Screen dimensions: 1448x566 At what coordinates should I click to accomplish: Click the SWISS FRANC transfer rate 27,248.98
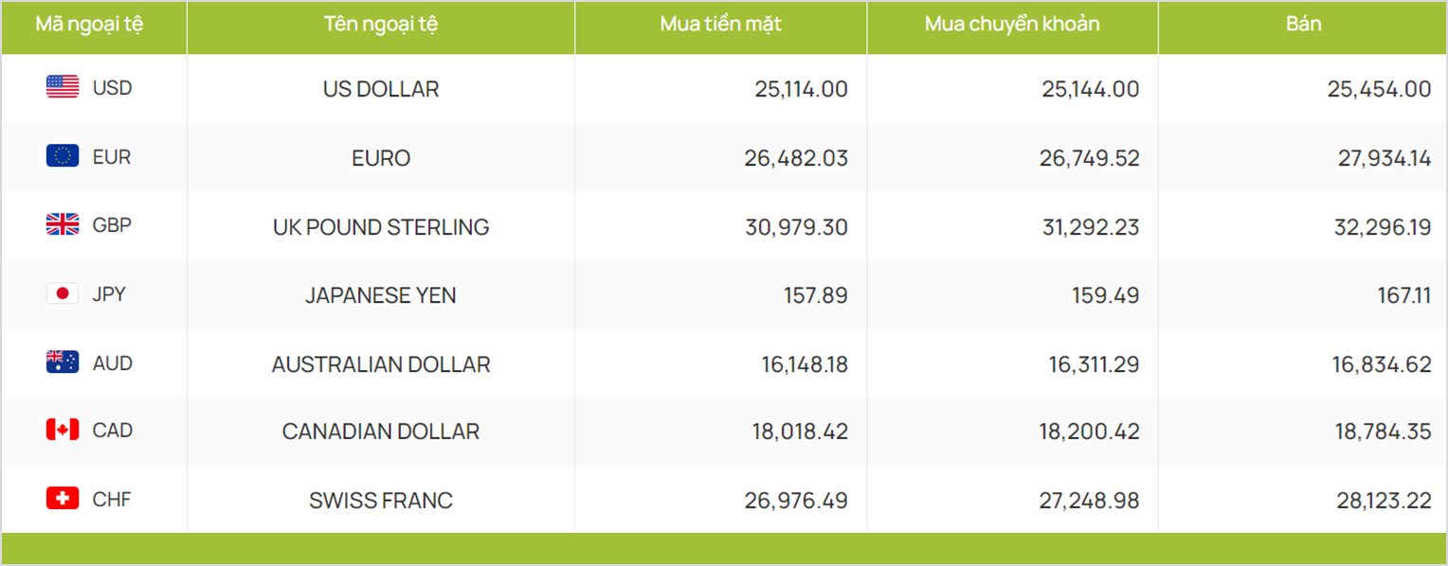[1089, 501]
